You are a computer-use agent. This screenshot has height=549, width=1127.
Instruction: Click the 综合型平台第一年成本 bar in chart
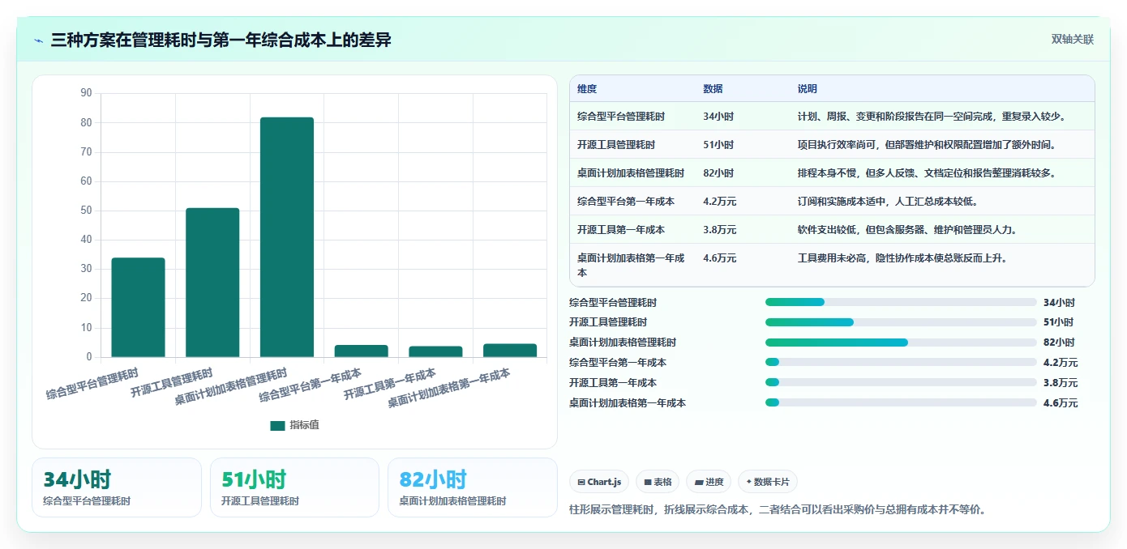(362, 351)
